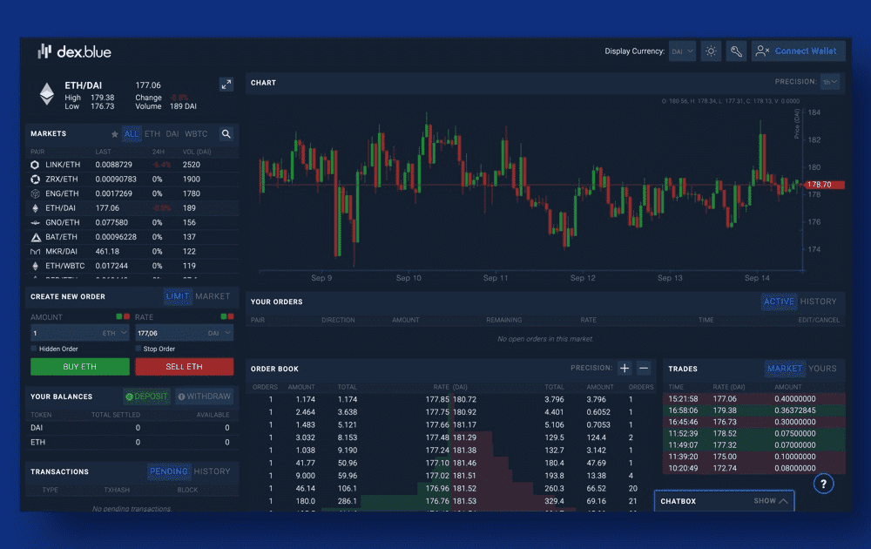Click the fullscreen chart expand icon
Image resolution: width=871 pixels, height=549 pixels.
click(226, 85)
